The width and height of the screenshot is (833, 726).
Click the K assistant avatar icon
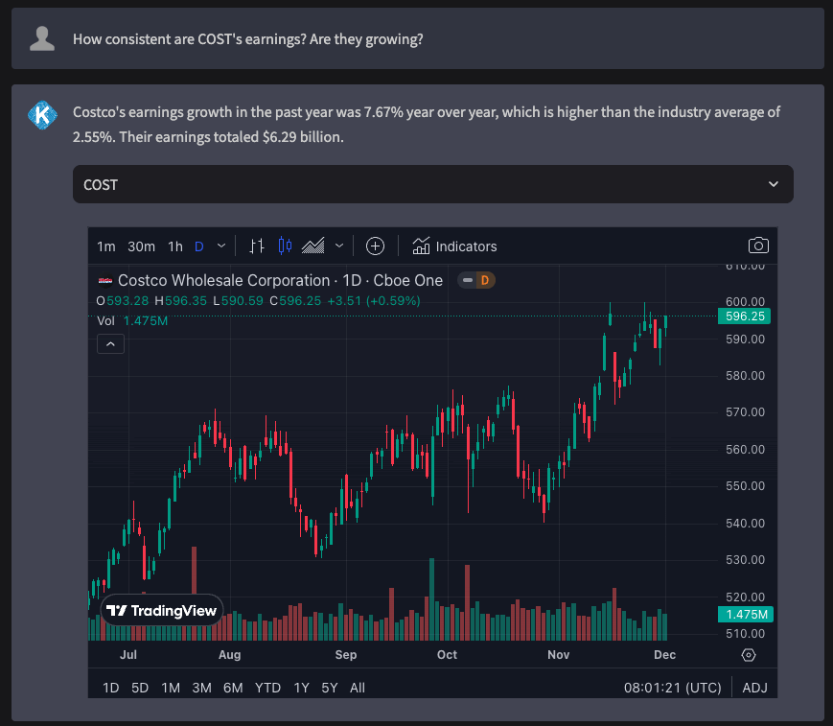(x=41, y=114)
